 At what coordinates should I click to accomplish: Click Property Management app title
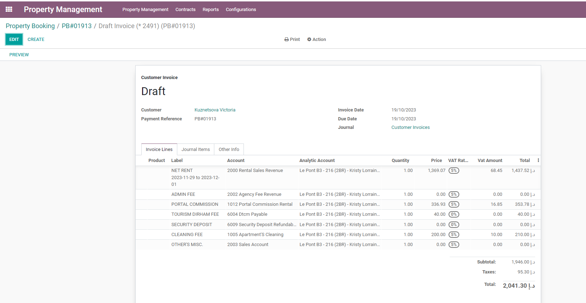click(63, 10)
